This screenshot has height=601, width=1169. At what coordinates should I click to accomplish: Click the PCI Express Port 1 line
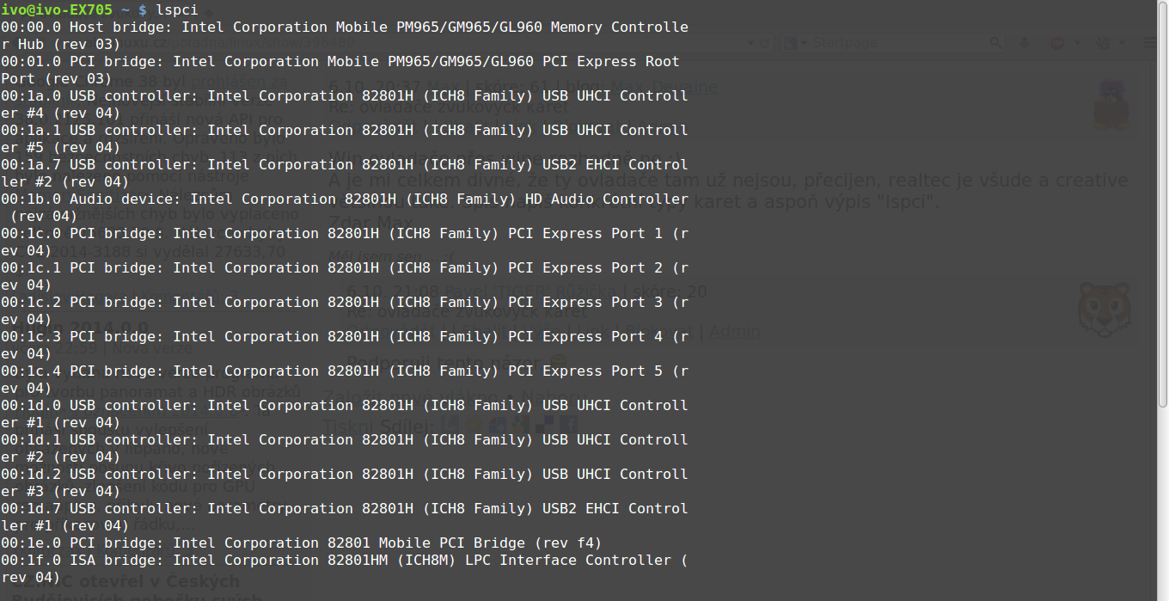tap(345, 242)
